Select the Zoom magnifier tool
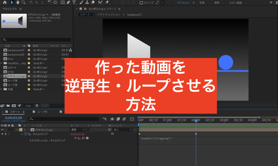The width and height of the screenshot is (278, 166). (x=24, y=2)
